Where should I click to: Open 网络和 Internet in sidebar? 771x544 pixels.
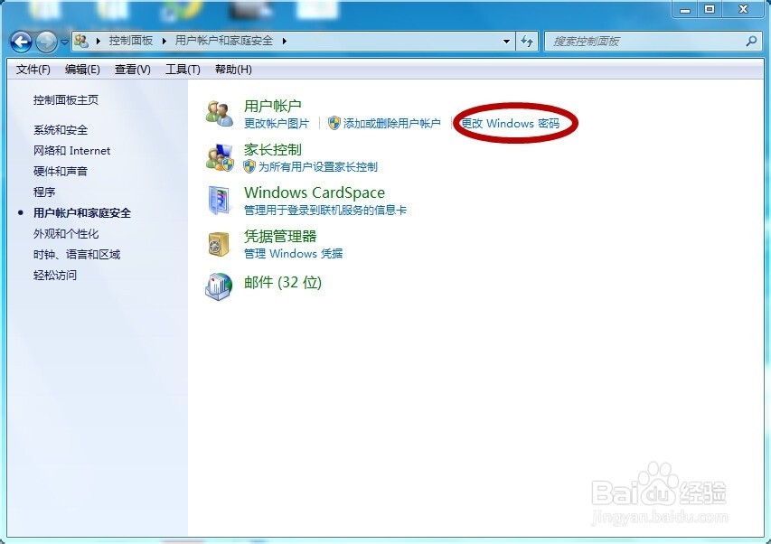(71, 150)
